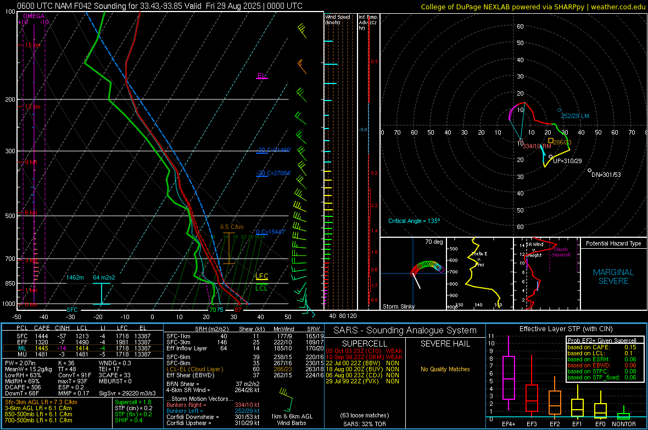Click the 0 C=15447' freezing level label
The image size is (648, 430).
271,232
